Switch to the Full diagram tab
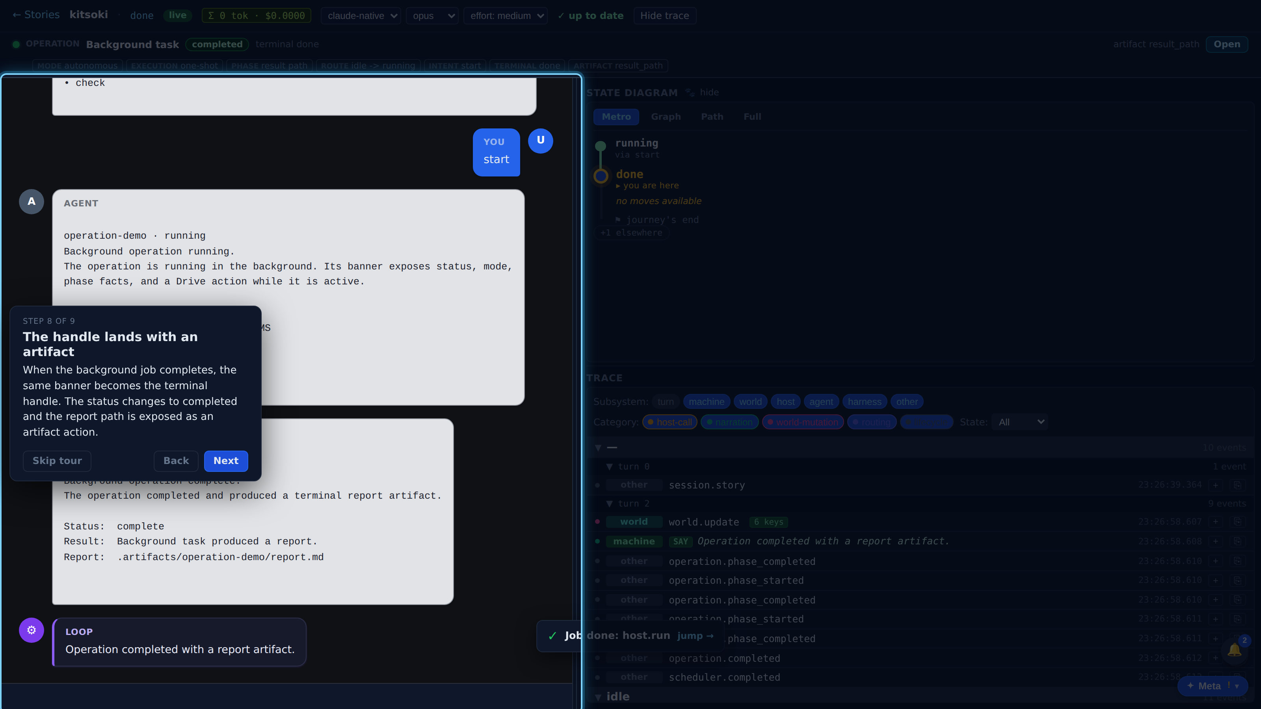 click(x=752, y=117)
